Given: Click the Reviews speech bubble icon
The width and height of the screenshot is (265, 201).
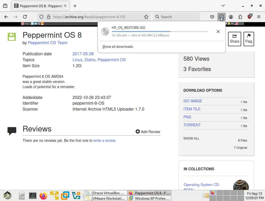Looking at the screenshot, I should point(12,131).
